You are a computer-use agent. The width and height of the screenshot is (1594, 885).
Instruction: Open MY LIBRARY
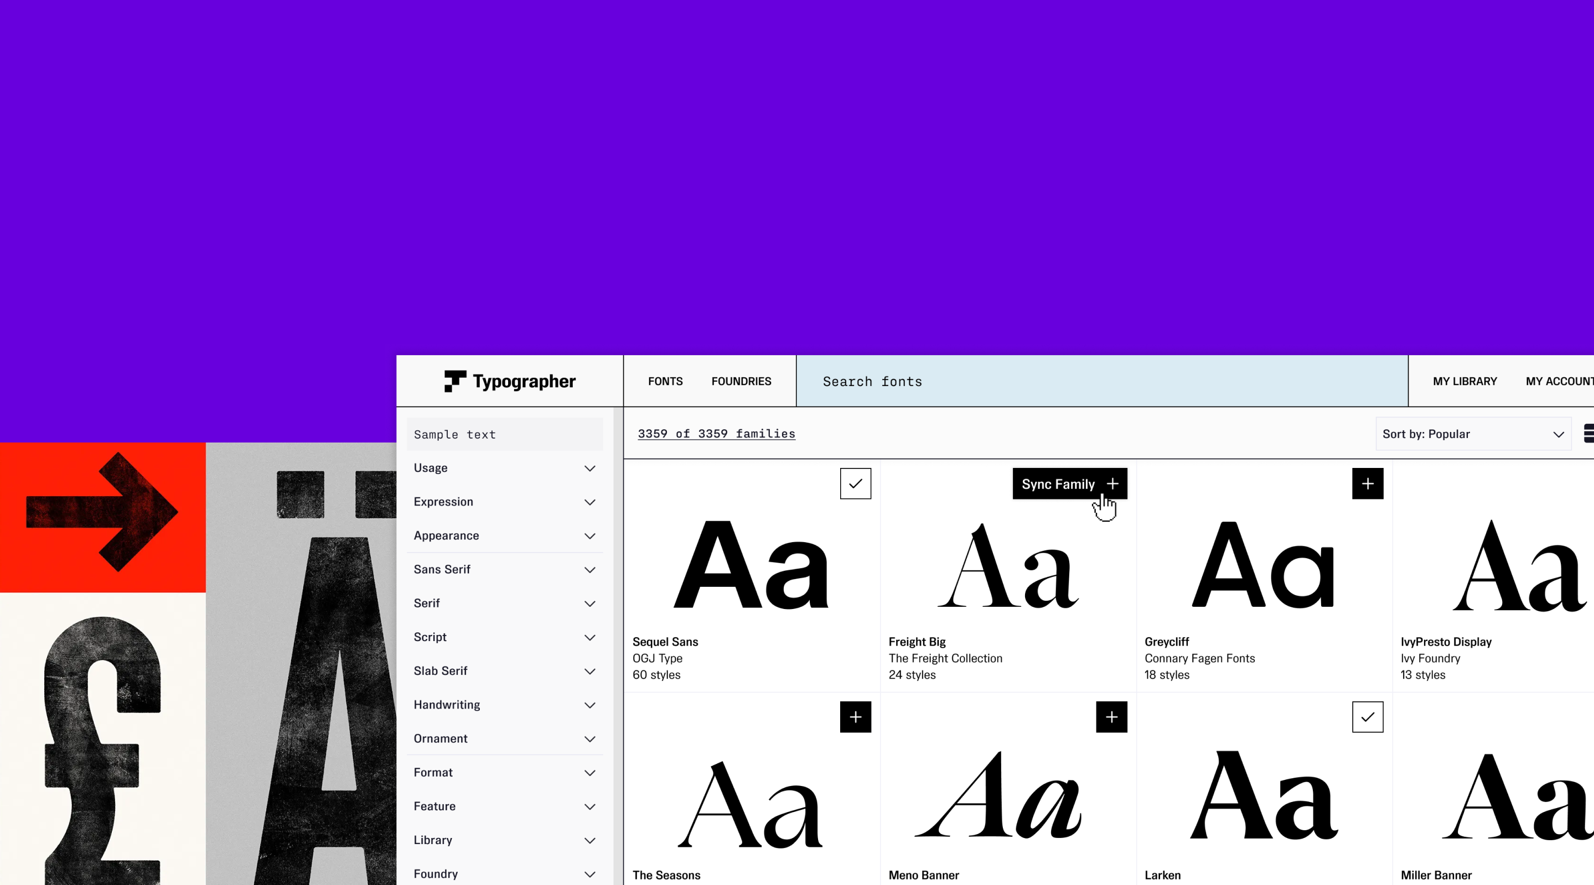(x=1464, y=381)
